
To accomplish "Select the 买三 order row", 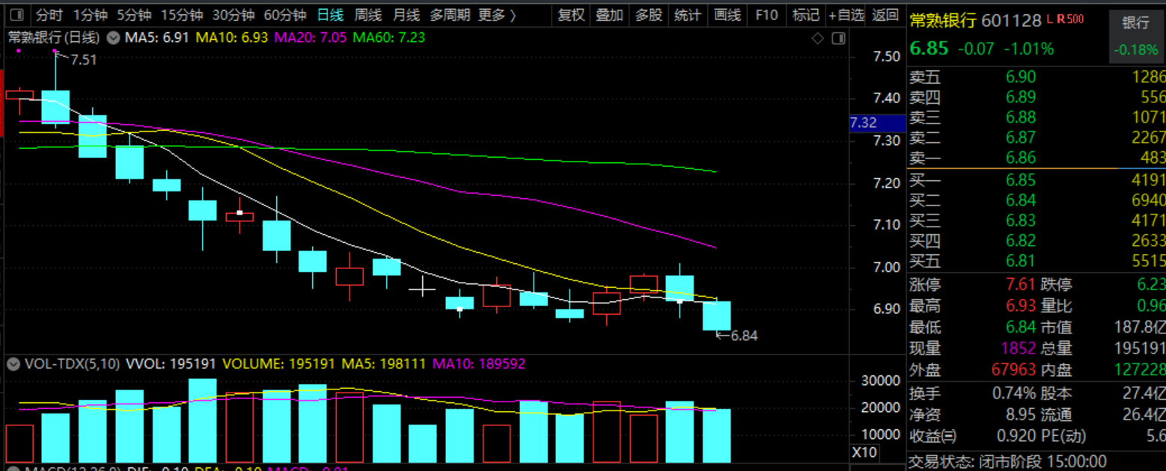I will [1037, 221].
